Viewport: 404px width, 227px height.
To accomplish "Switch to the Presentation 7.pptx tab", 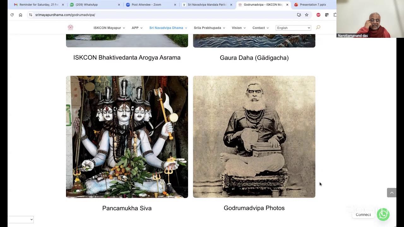I will pyautogui.click(x=313, y=5).
